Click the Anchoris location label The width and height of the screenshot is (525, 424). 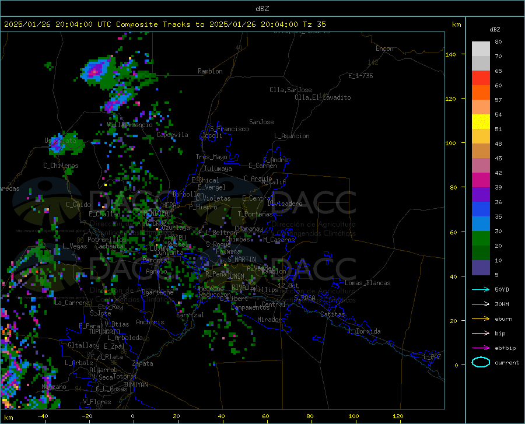tap(150, 323)
